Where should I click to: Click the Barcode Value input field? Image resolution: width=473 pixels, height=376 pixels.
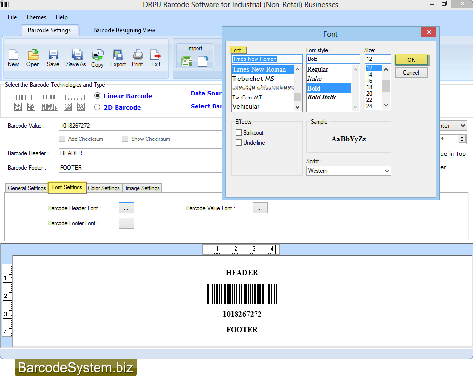coord(140,126)
